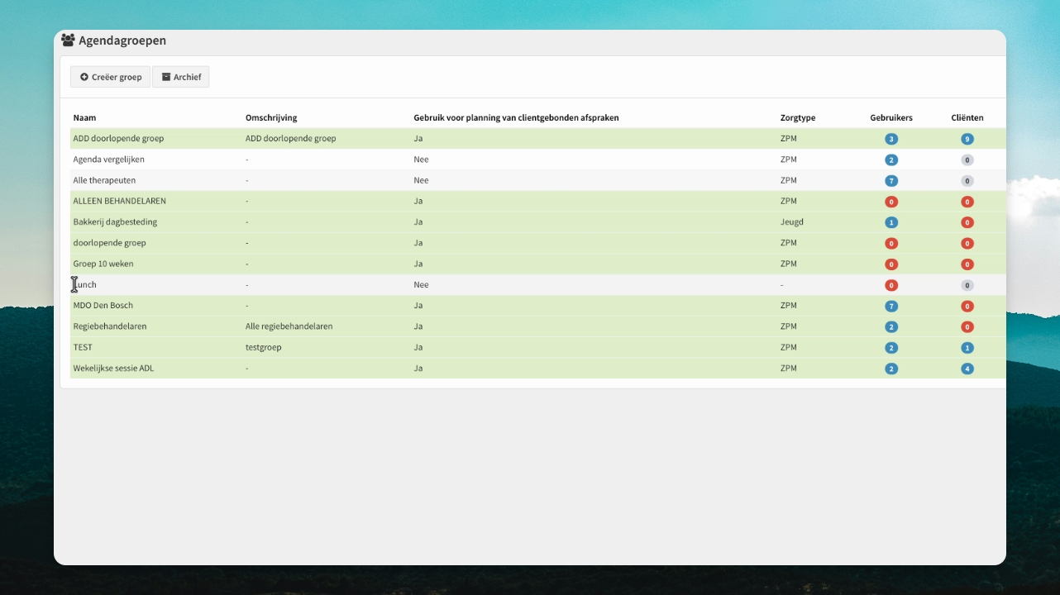Click the clients badge for ADD doorlopende groep
The height and width of the screenshot is (595, 1060).
click(x=967, y=139)
